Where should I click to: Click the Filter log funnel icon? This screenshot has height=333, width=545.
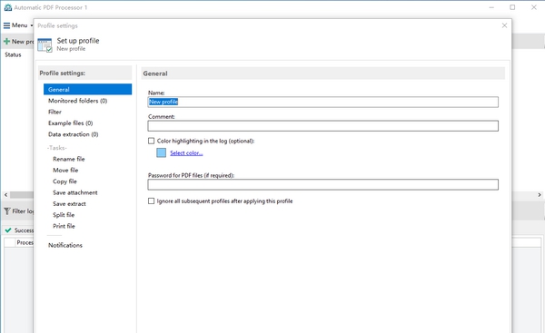pyautogui.click(x=7, y=211)
